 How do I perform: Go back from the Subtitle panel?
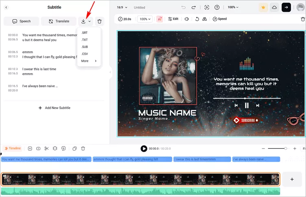[x=6, y=7]
